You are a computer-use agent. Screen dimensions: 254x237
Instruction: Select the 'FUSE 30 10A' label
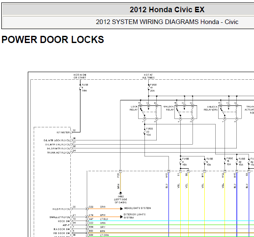[150, 132]
